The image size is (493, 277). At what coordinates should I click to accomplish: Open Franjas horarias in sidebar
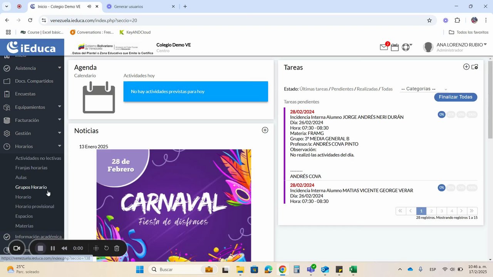(x=31, y=168)
